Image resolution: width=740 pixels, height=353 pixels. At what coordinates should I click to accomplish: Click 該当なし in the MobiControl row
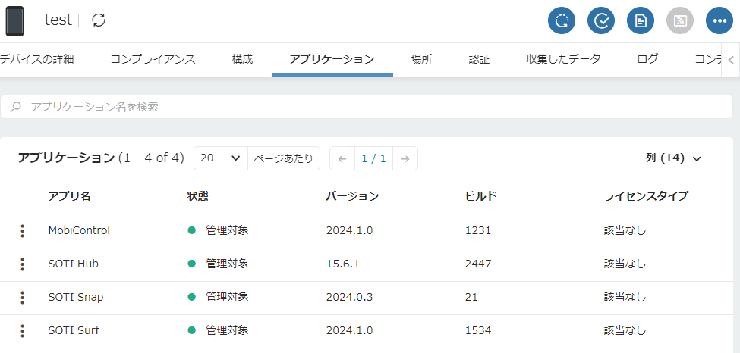(625, 231)
